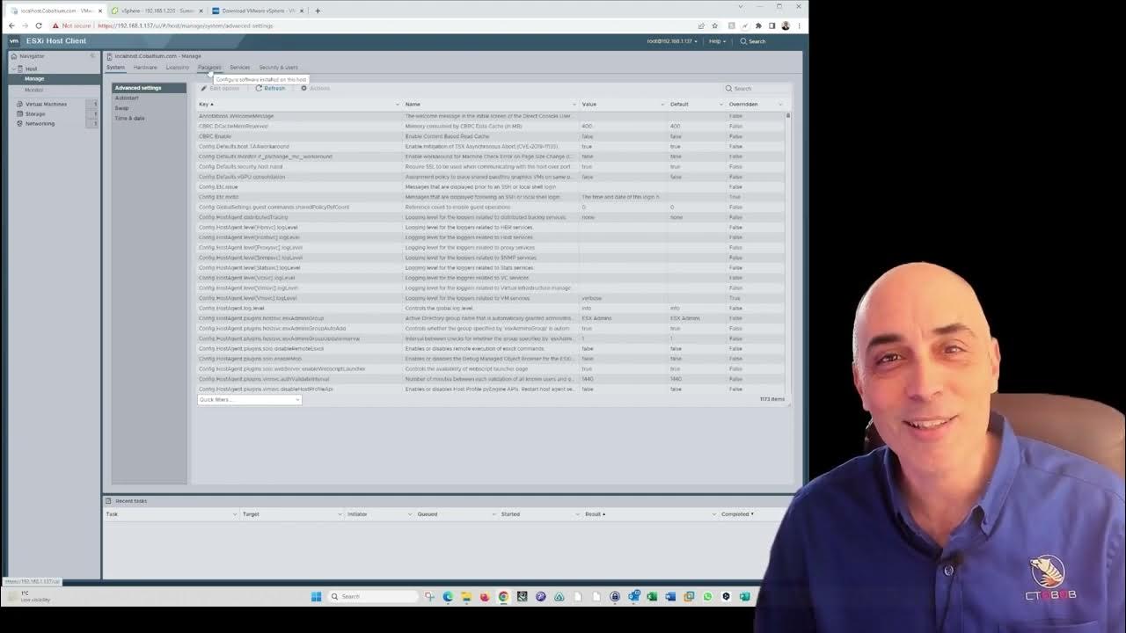1126x633 pixels.
Task: Open File Explorer from the taskbar
Action: (466, 596)
